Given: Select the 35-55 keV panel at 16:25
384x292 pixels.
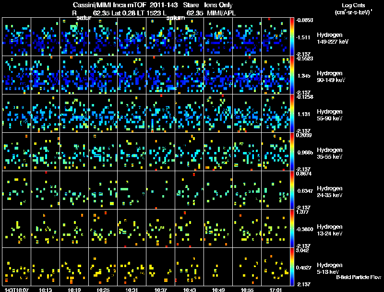Looking at the screenshot, I should click(x=103, y=152).
